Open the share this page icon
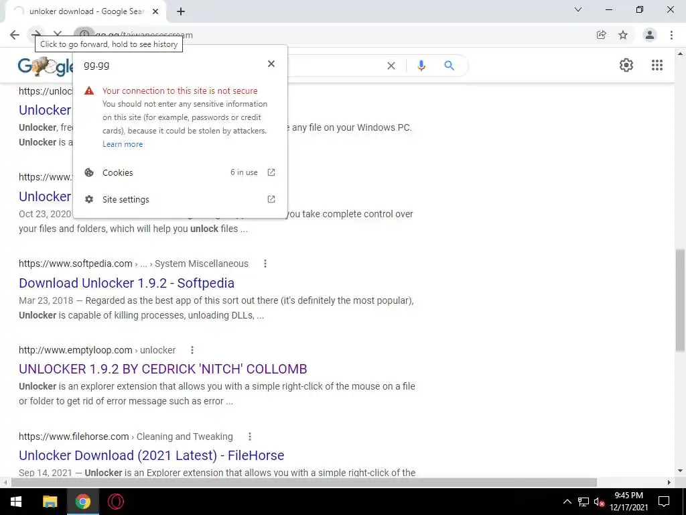The width and height of the screenshot is (686, 515). point(601,35)
